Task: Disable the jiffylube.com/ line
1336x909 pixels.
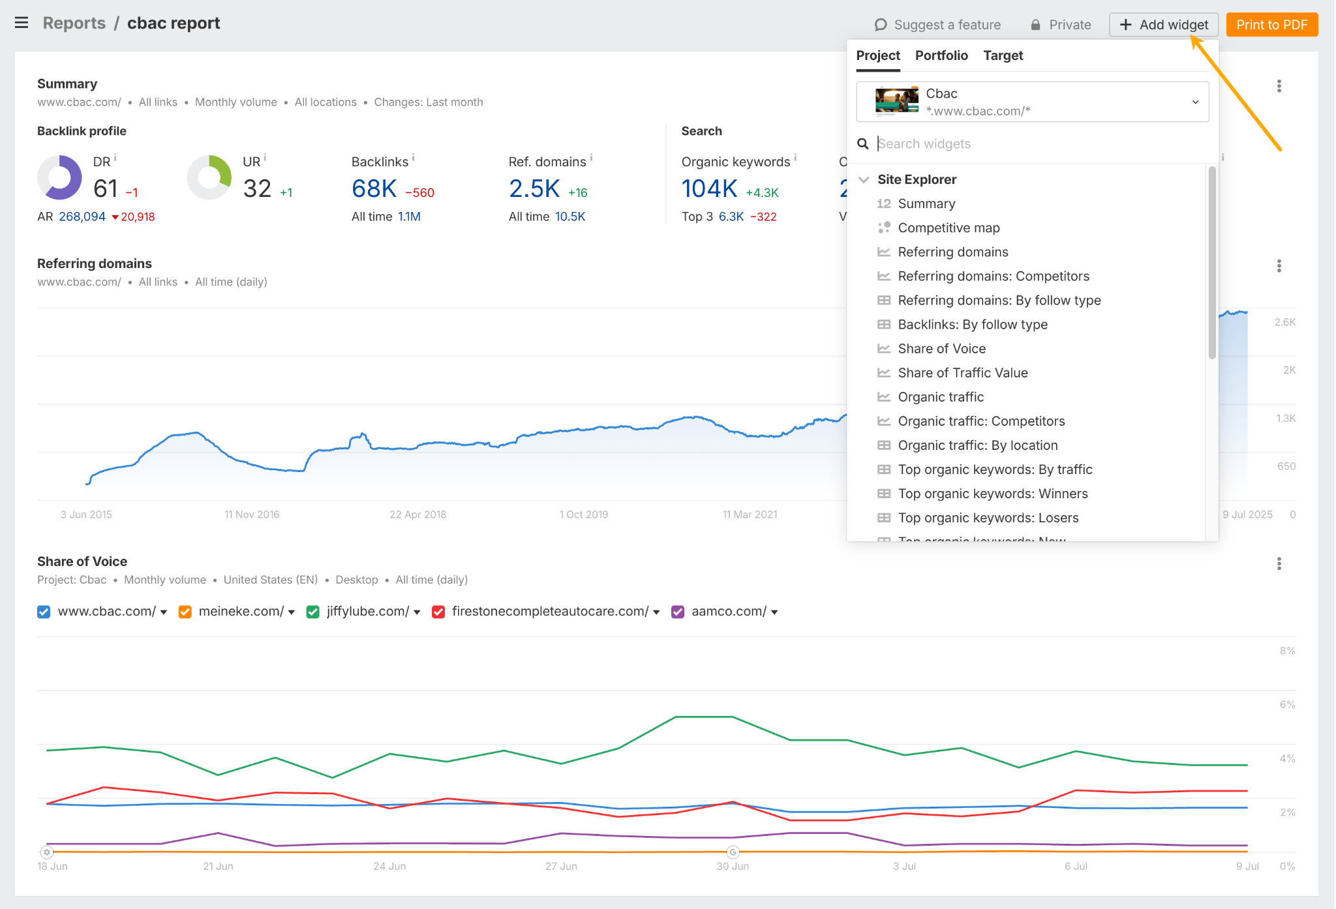Action: point(312,612)
